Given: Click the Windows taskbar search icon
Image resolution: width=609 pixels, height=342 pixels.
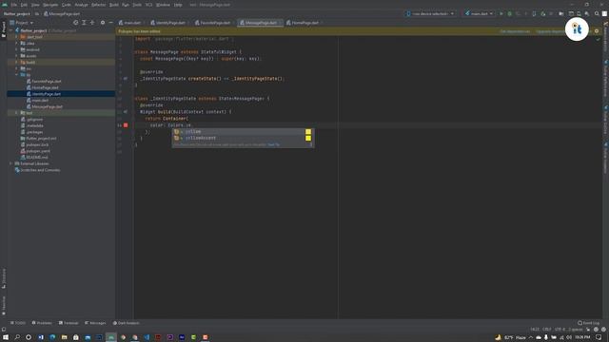Looking at the screenshot, I should [17, 337].
